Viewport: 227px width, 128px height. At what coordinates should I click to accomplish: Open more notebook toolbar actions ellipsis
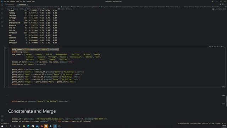[x=74, y=9]
